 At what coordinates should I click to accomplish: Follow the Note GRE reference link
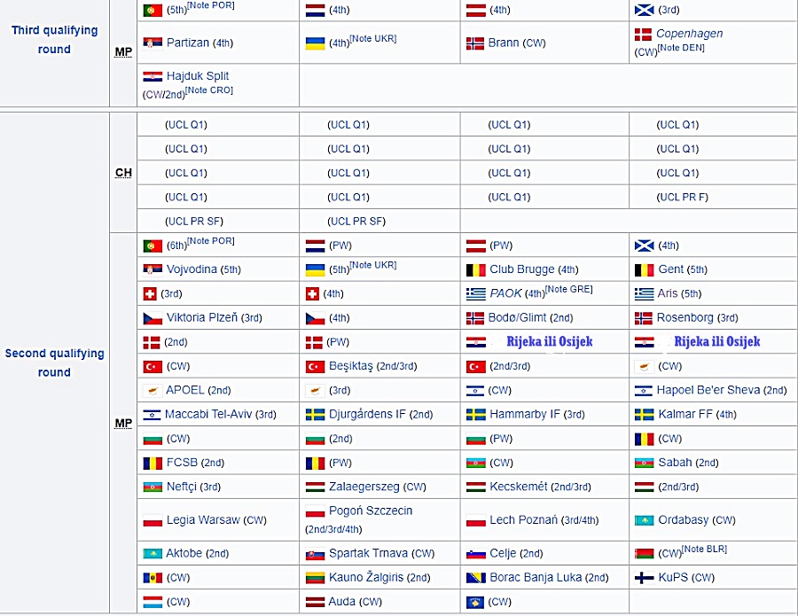point(569,290)
